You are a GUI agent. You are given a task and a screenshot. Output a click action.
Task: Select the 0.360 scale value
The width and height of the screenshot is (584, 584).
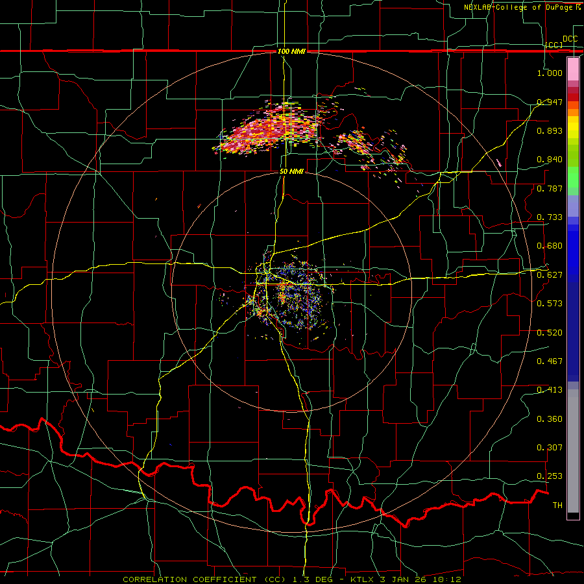(550, 419)
